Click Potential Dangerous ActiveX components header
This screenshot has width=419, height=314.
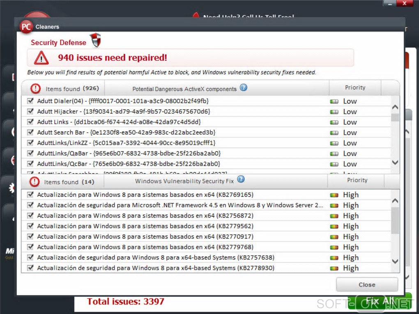click(184, 89)
